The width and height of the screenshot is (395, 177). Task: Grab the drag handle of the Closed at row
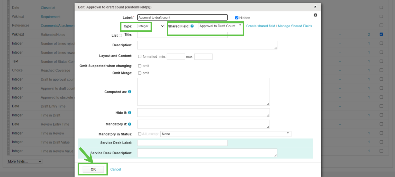(8, 8)
